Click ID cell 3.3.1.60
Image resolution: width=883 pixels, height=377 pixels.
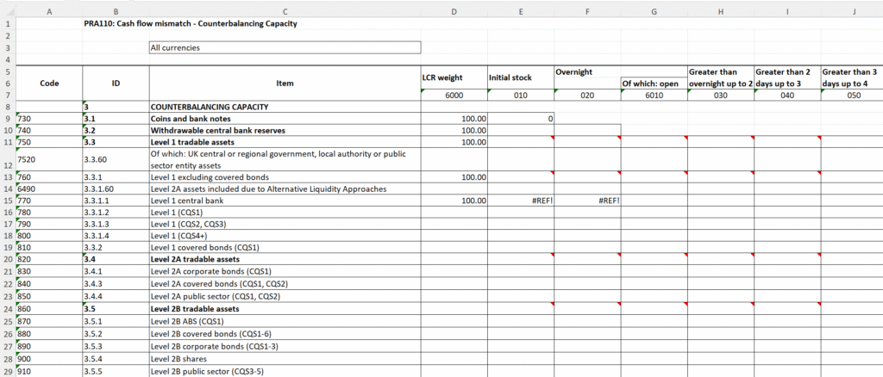[x=116, y=188]
